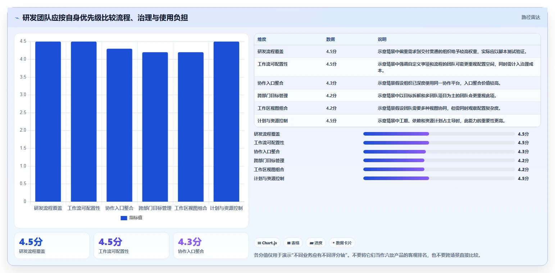The height and width of the screenshot is (273, 555).
Task: Click the 维度 table column header
Action: [262, 39]
